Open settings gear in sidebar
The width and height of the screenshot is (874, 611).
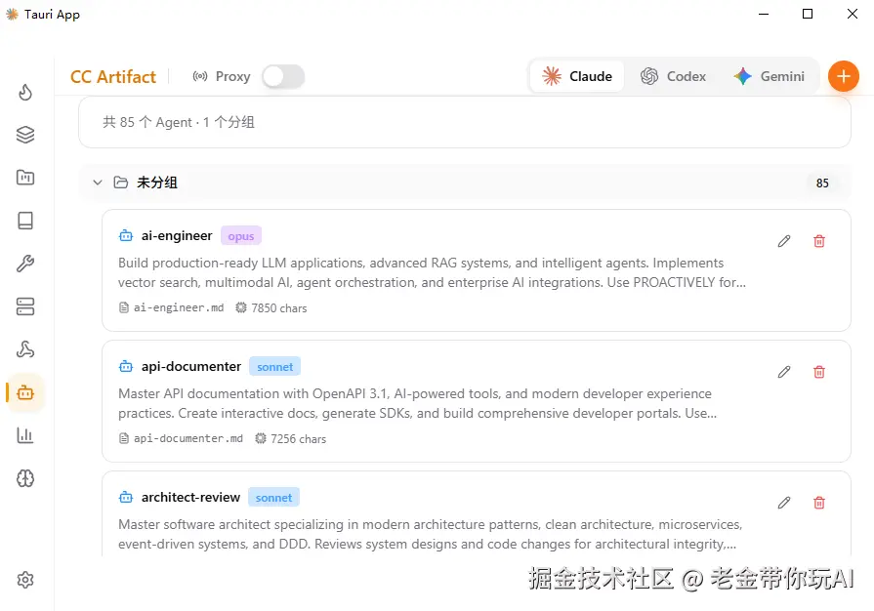25,580
